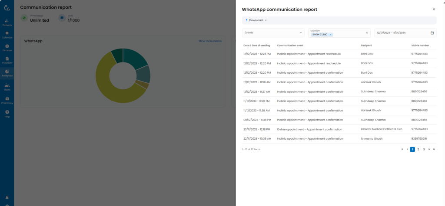Go to the next page arrow
Screen dimensions: 445x206
[429, 149]
